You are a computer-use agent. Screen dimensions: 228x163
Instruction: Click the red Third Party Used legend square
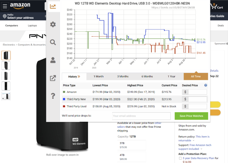click(x=64, y=106)
